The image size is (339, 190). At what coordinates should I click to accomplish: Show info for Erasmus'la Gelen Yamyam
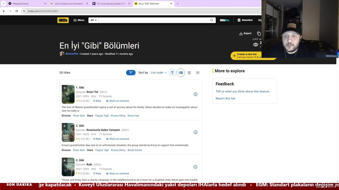pyautogui.click(x=195, y=132)
